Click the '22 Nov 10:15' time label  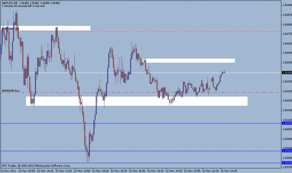[x=45, y=171]
